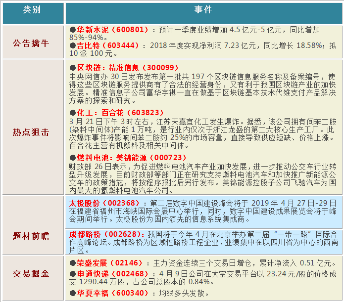This screenshot has width=344, height=302.
Task: Click heading 化工：百合花（603823）
Action: pos(120,113)
